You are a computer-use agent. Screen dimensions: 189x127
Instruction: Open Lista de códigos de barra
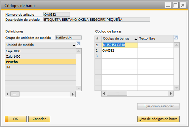[x=158, y=119]
